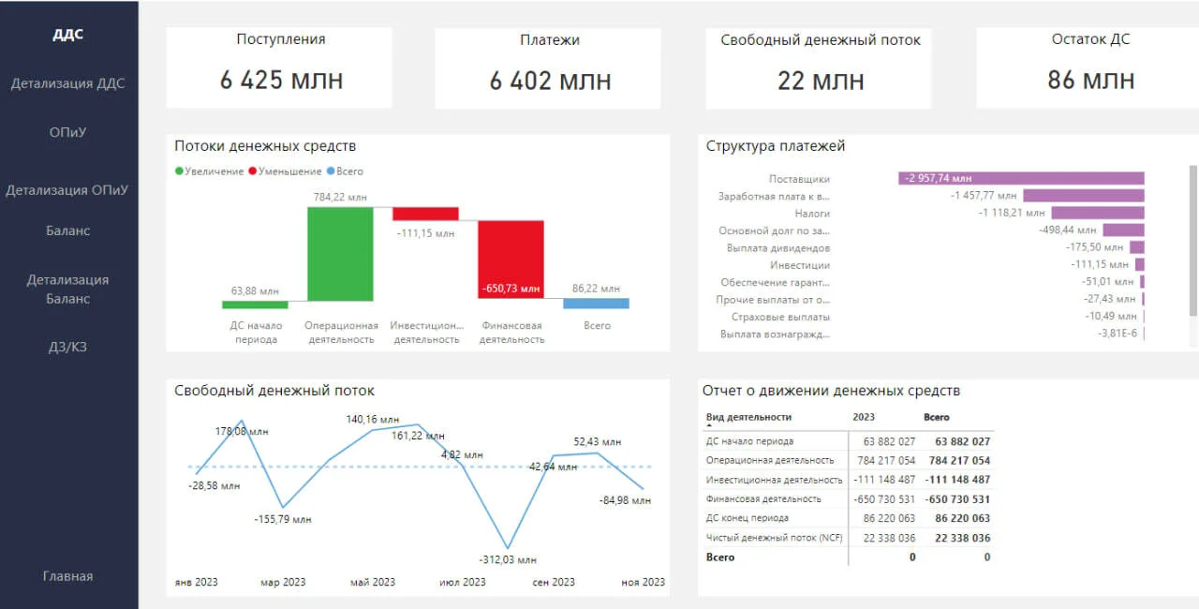Image resolution: width=1199 pixels, height=609 pixels.
Task: Select the red Финансовая деятельность waterfall bar
Action: [511, 259]
